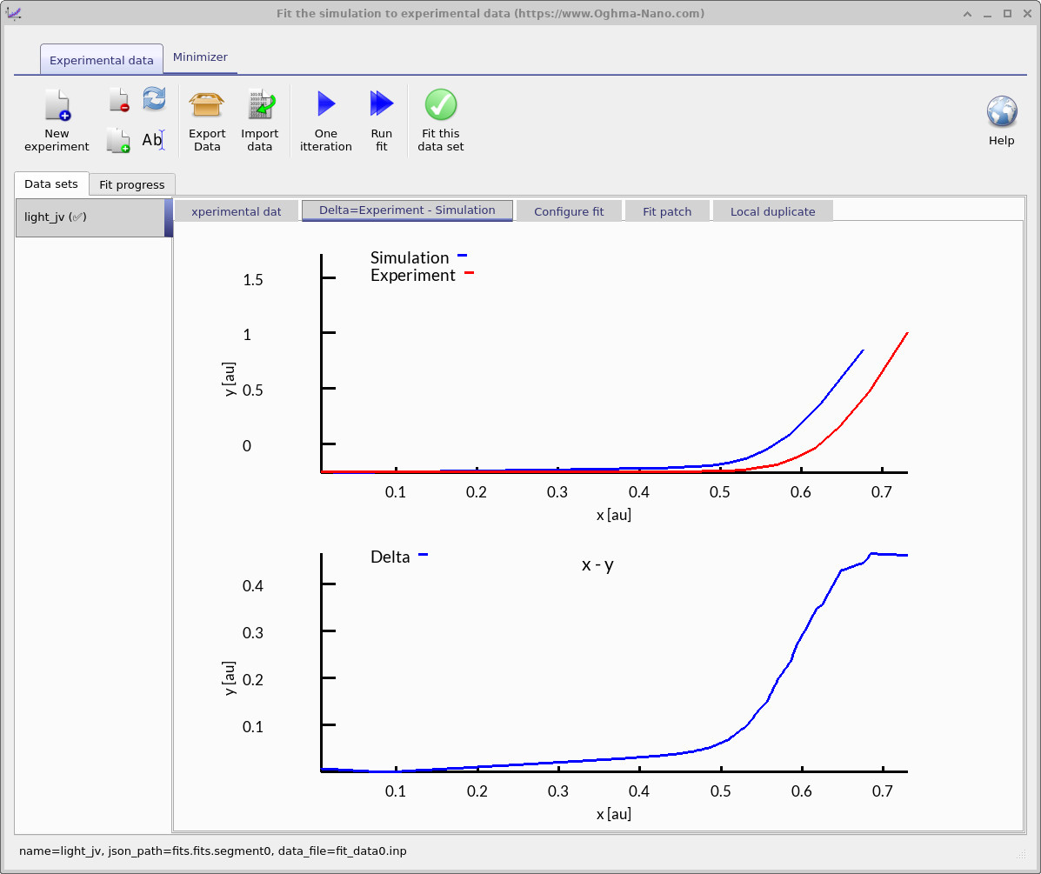Select the Experimental data ribbon tab
This screenshot has height=874, width=1041.
[x=102, y=59]
